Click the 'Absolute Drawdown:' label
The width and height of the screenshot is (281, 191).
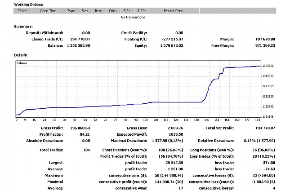click(45, 141)
